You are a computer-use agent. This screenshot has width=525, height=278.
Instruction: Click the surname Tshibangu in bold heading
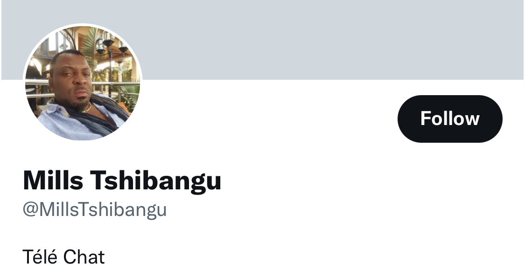coord(156,181)
